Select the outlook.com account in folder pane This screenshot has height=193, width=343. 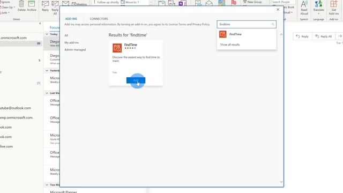16,108
